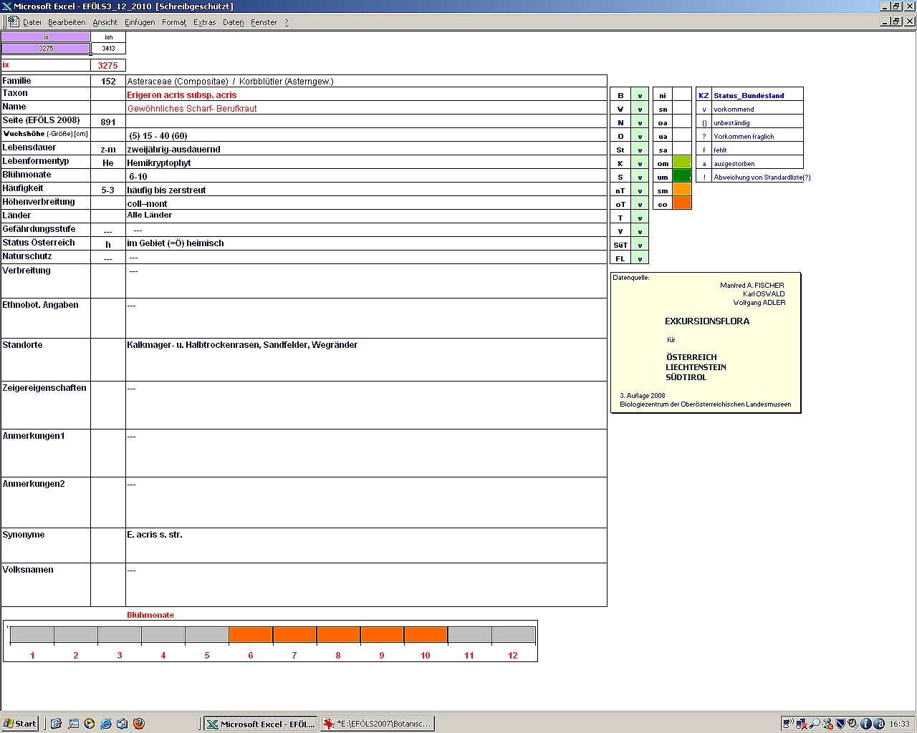The width and height of the screenshot is (917, 733).
Task: Click the green 'v' cell next to FL
Action: 640,258
